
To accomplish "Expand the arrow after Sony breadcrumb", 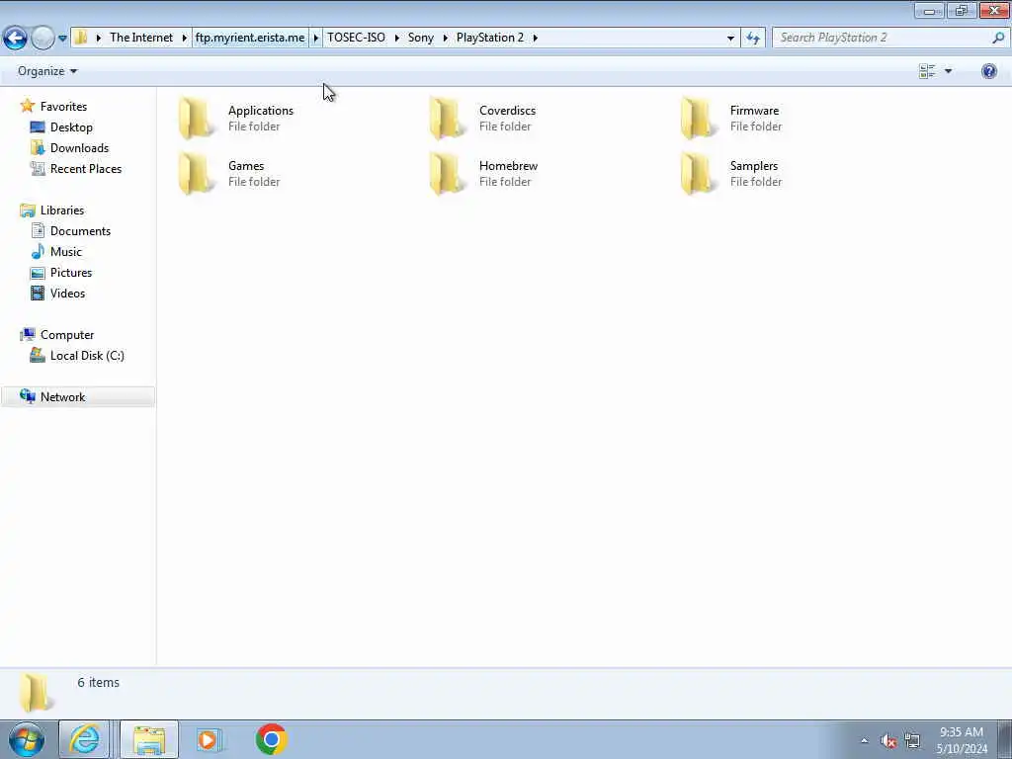I will point(446,39).
